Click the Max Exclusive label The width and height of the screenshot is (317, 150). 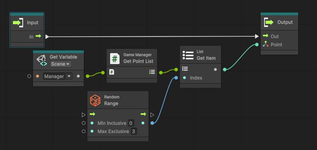[x=113, y=132]
